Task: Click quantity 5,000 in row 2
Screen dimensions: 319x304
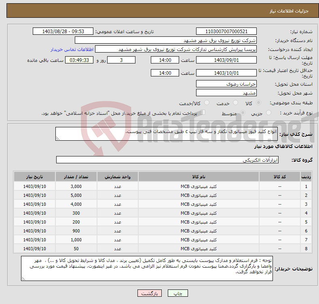Action: coord(76,195)
